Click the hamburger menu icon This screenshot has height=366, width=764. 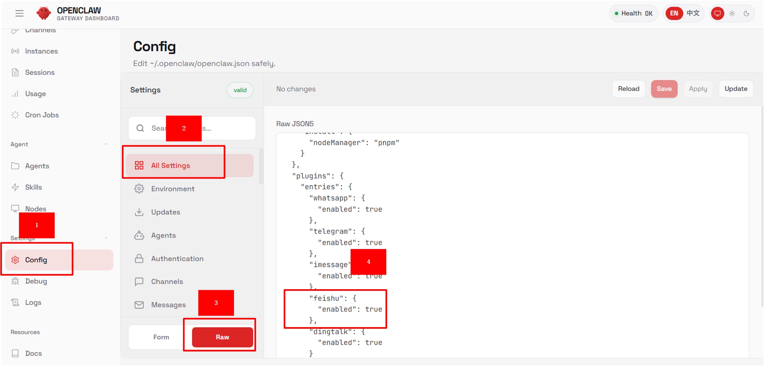point(19,13)
